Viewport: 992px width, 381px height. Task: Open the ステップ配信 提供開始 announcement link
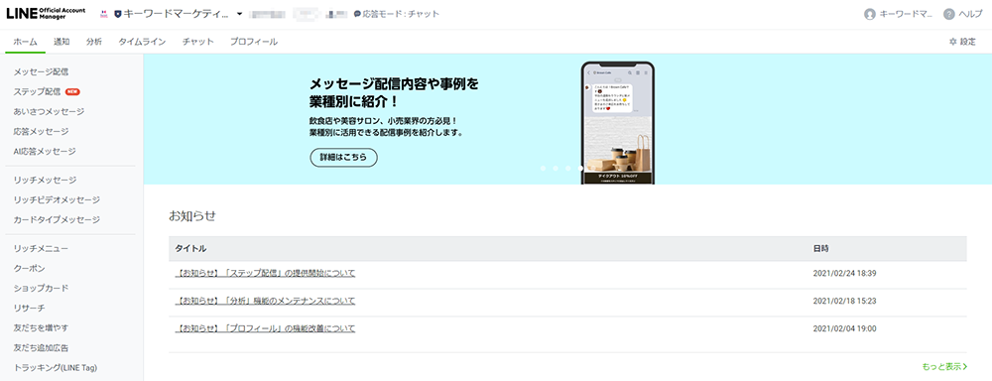[x=265, y=274]
